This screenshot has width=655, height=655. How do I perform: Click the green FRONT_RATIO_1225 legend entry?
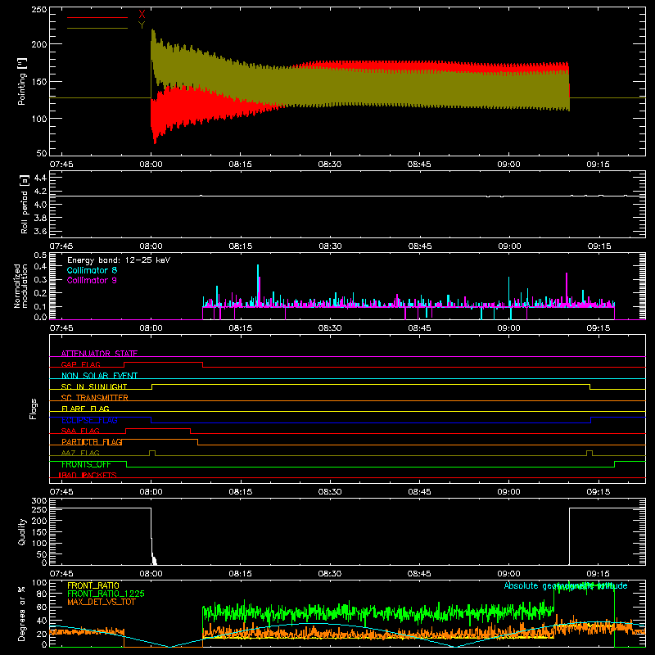coord(106,594)
